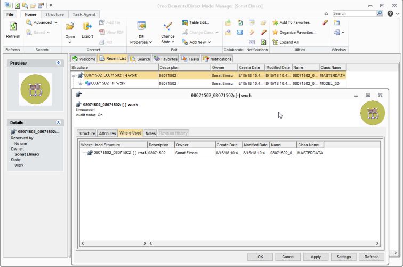Select the Where Used row 08071502_08071502
The image size is (403, 267).
pyautogui.click(x=201, y=153)
